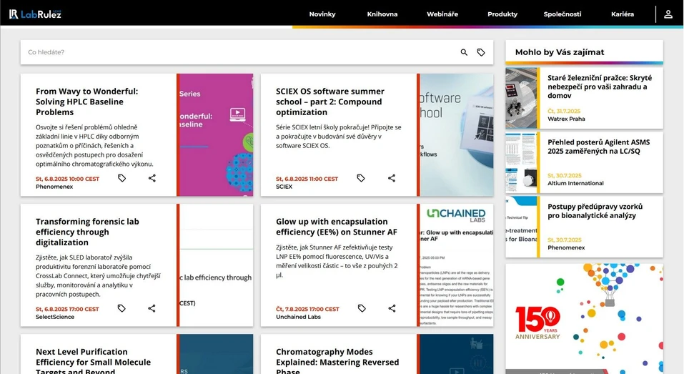
Task: Open the Webináře menu item
Action: coord(442,14)
